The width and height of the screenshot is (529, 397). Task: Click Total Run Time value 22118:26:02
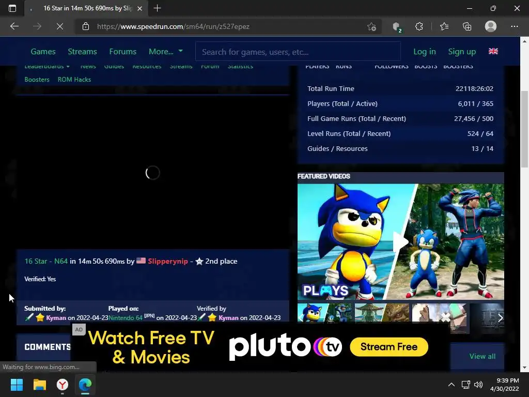pyautogui.click(x=474, y=88)
